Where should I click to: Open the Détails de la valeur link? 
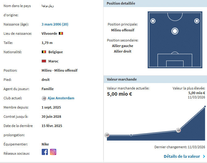(182, 156)
